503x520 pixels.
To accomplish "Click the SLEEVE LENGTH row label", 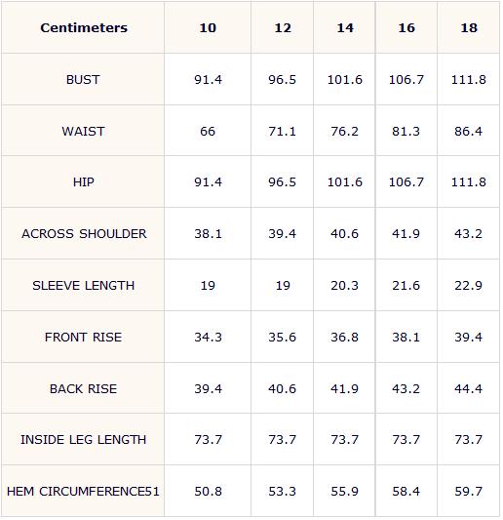I will [83, 286].
